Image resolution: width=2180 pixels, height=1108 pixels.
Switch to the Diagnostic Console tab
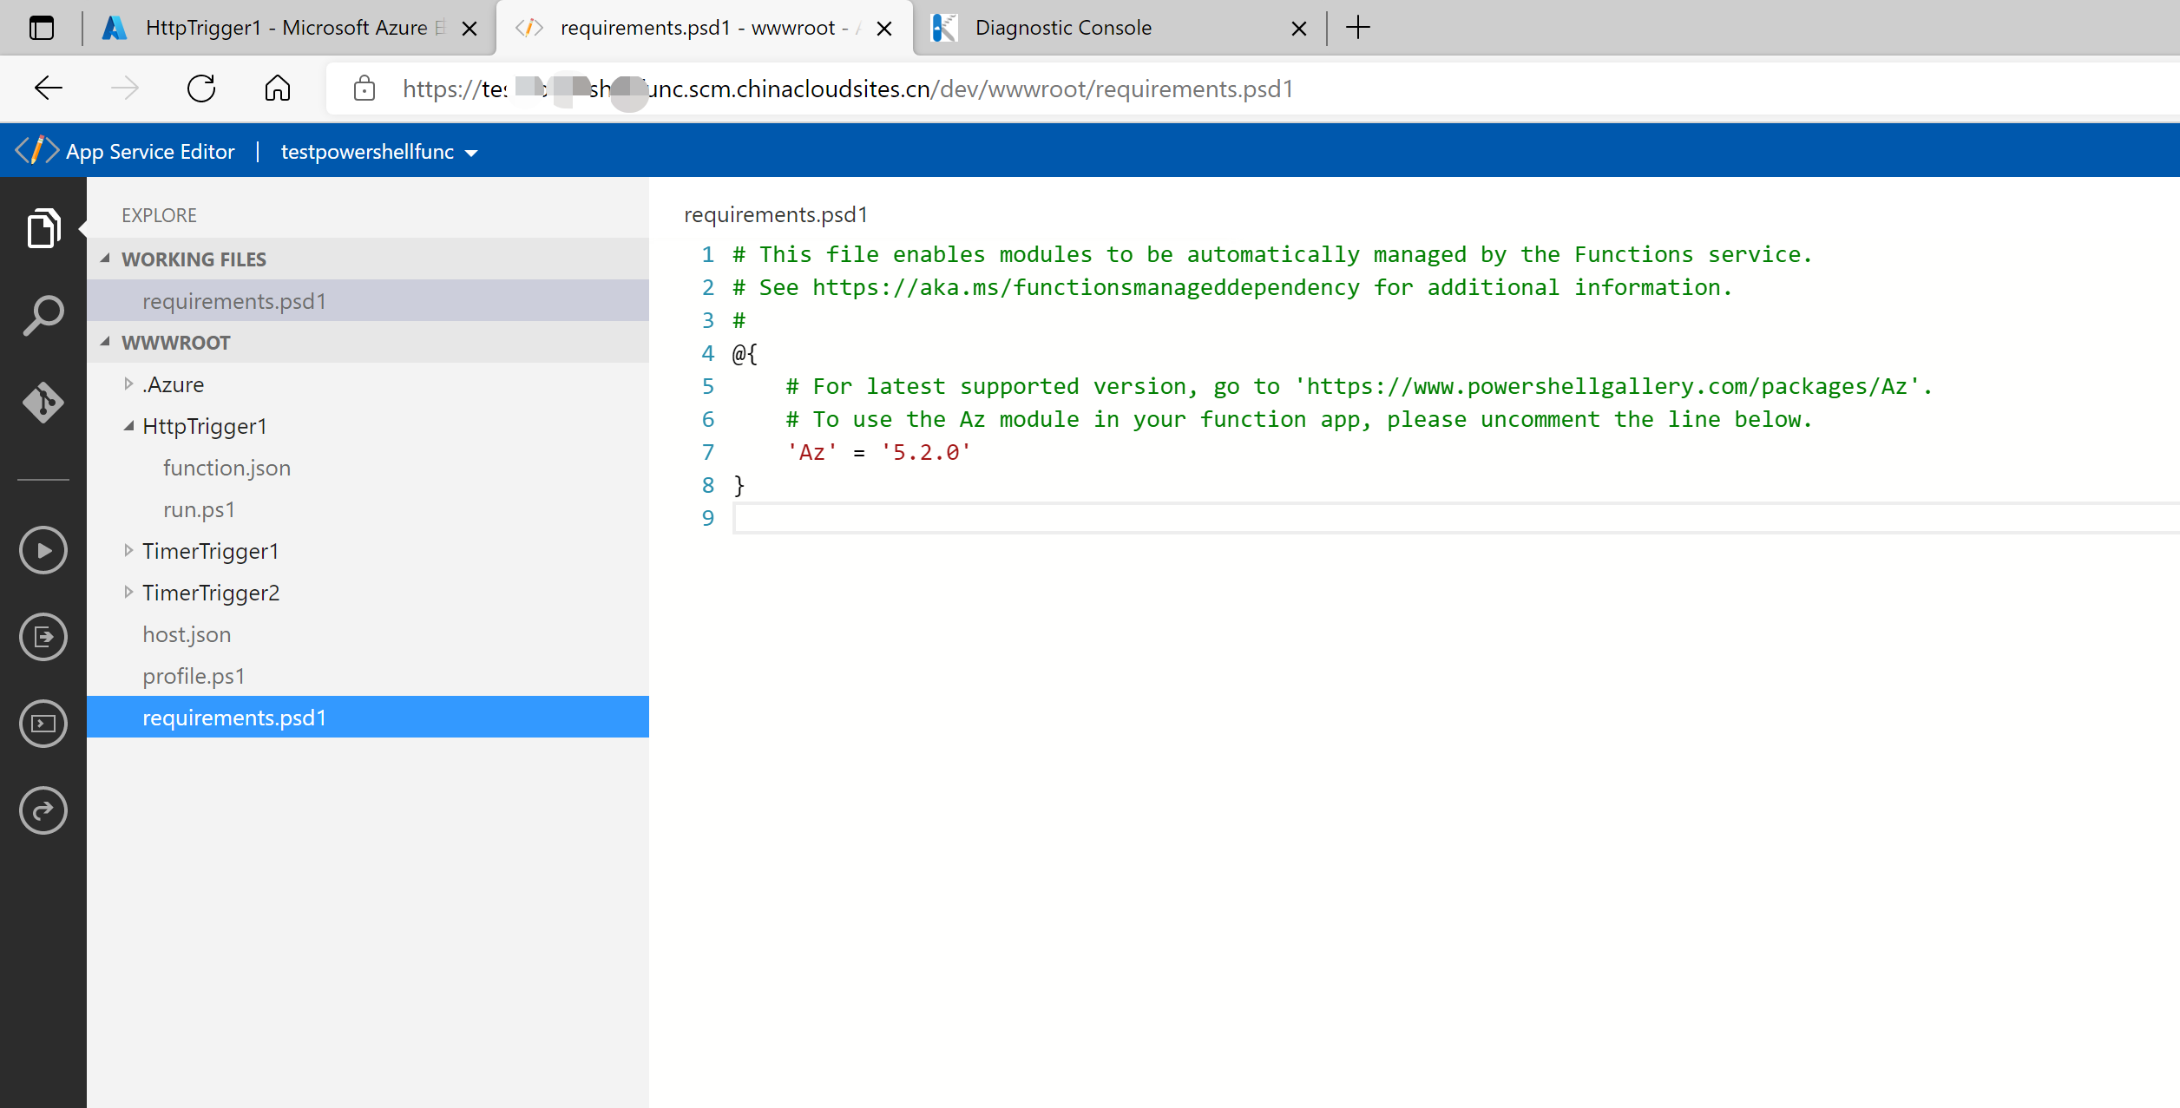click(x=1063, y=28)
